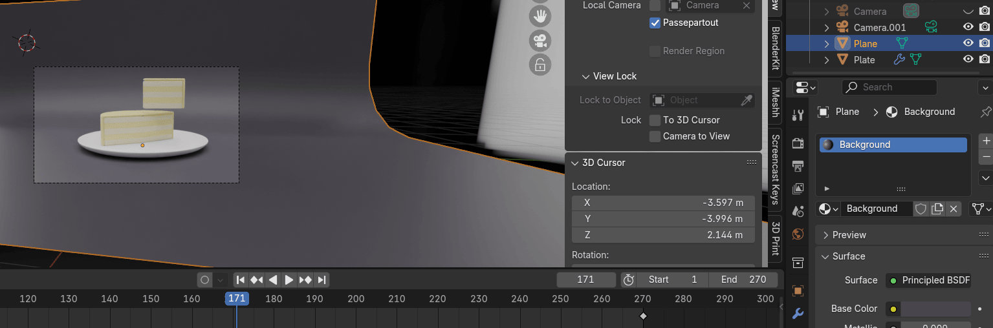Click the fake user shield icon for Background

tap(921, 209)
